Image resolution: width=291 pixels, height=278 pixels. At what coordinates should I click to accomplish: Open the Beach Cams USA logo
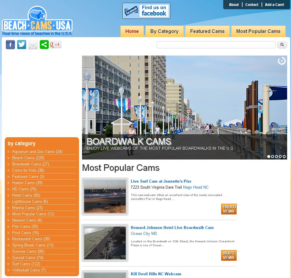(37, 21)
